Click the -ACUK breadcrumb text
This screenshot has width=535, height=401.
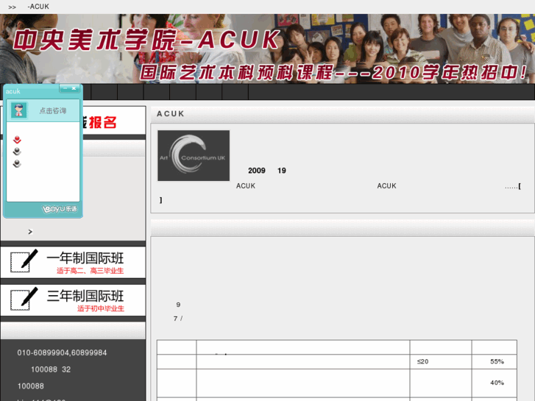click(38, 7)
